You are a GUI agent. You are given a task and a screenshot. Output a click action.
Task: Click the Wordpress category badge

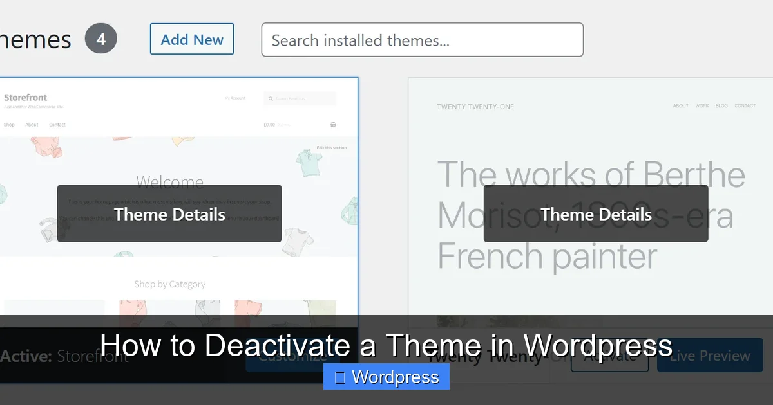[386, 377]
